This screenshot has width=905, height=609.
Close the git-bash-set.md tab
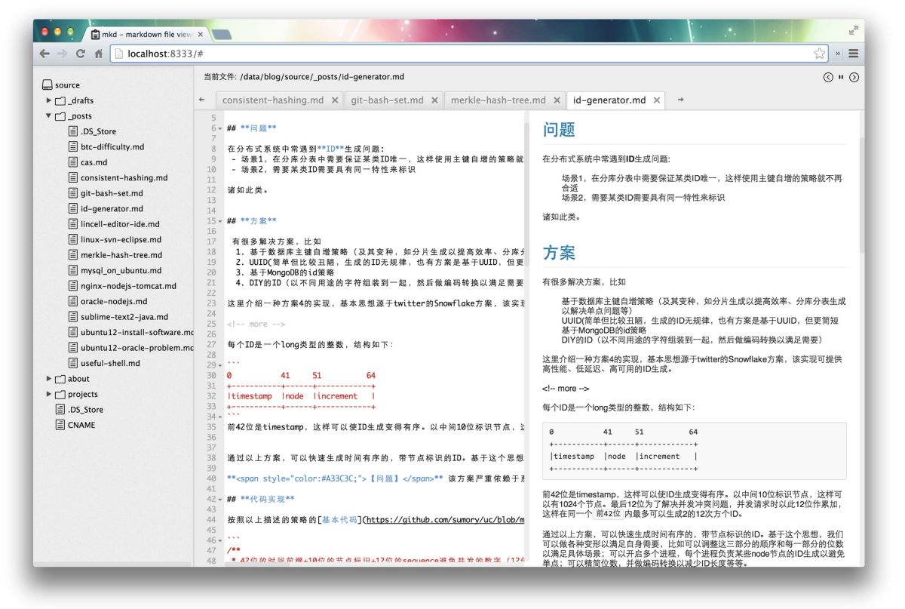[x=434, y=100]
